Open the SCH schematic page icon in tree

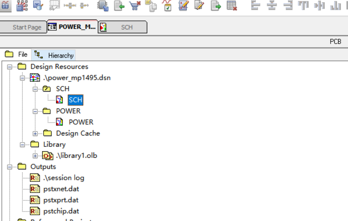tap(60, 100)
